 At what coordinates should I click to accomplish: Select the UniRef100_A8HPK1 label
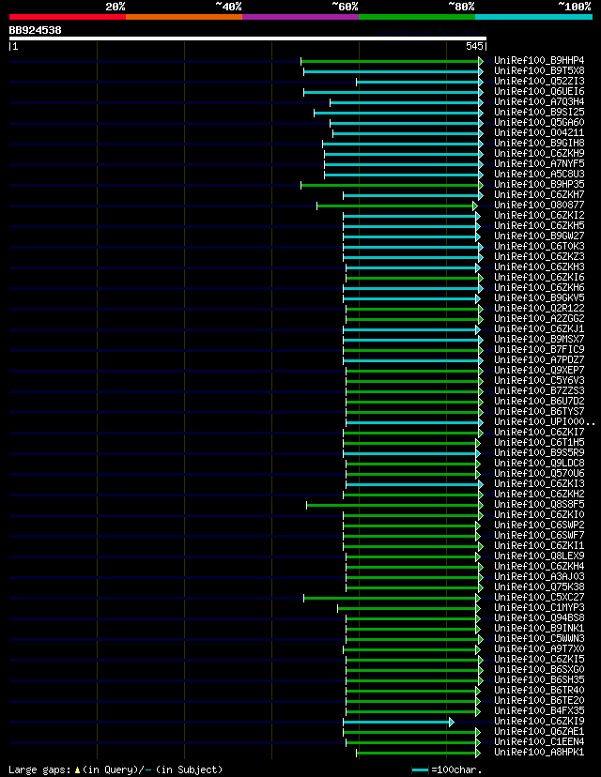pyautogui.click(x=539, y=753)
